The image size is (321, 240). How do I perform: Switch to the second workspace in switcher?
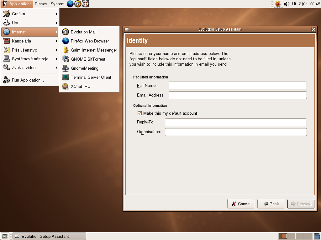(x=291, y=236)
